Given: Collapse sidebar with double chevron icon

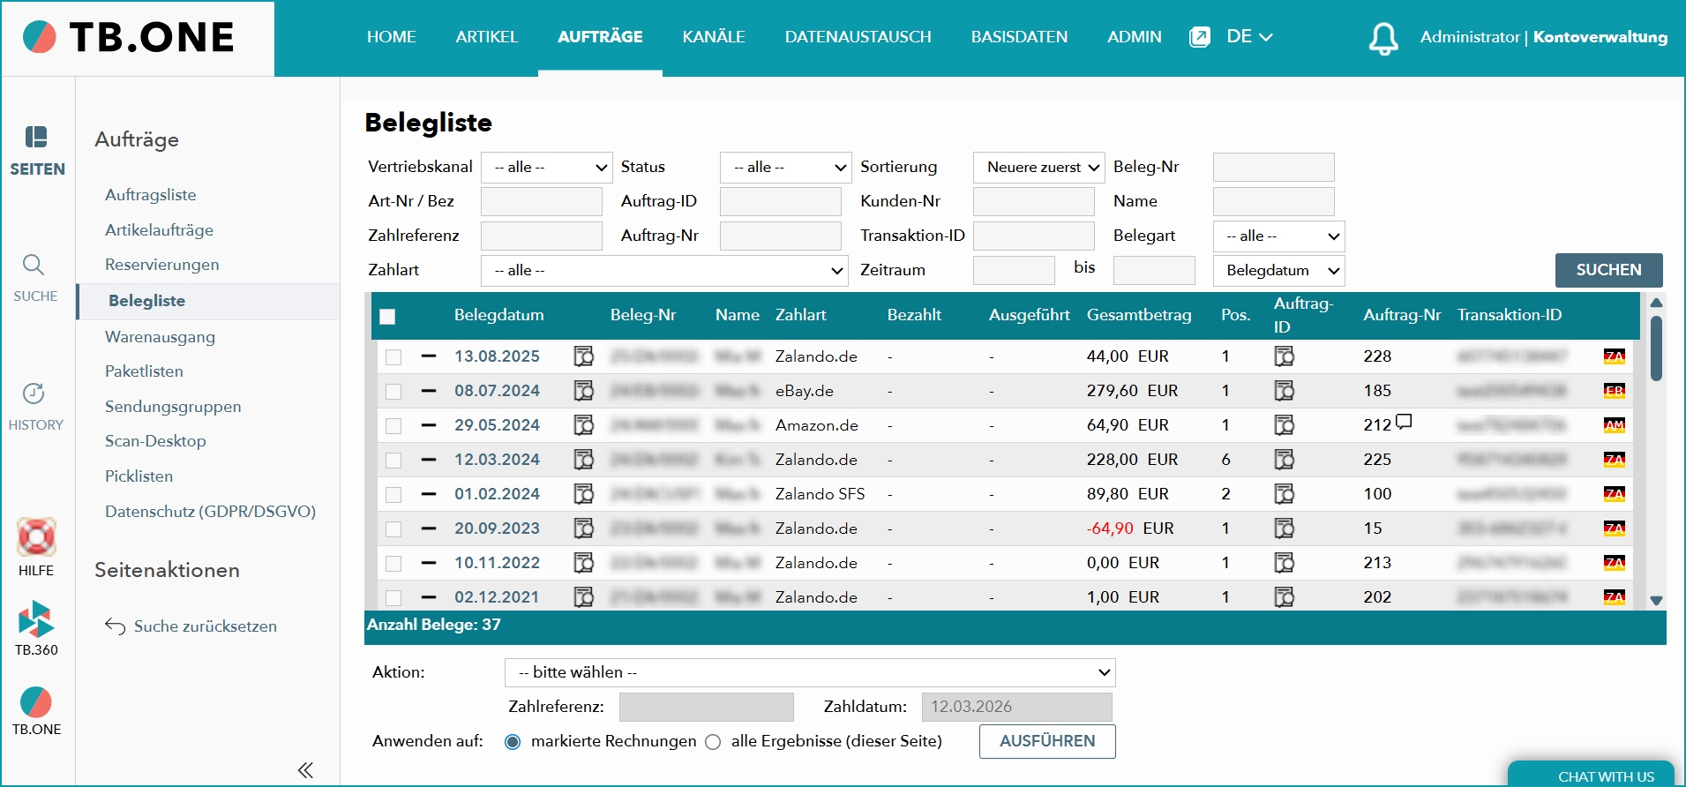Looking at the screenshot, I should (x=305, y=770).
